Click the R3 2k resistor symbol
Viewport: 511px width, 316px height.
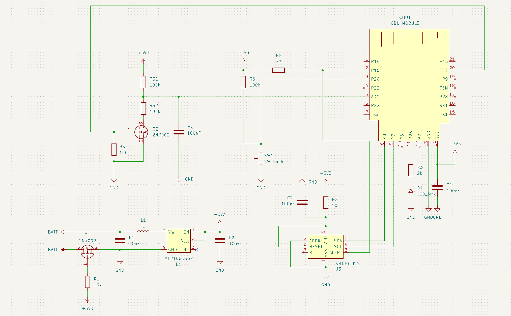[x=411, y=170]
